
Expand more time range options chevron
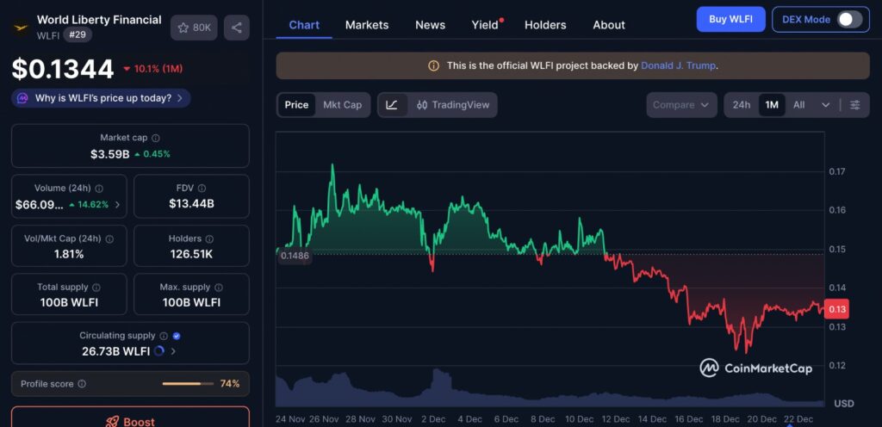[825, 105]
